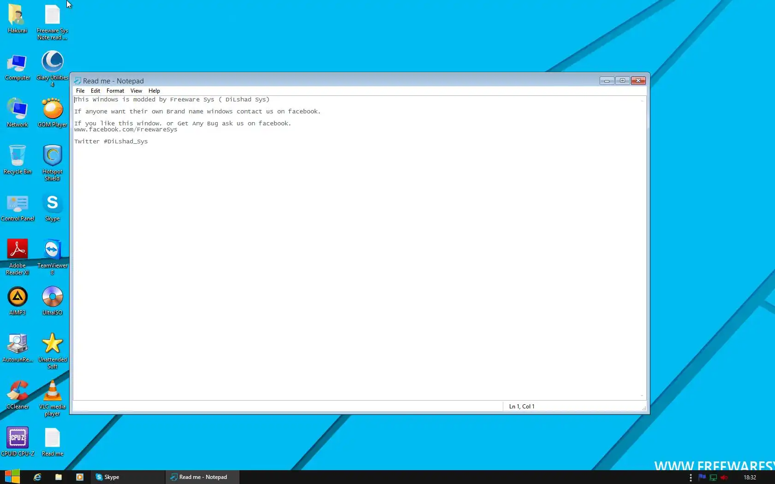Viewport: 775px width, 484px height.
Task: Select the Unattended Soft star icon
Action: tap(52, 350)
